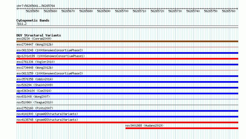Open nsv4141900 (gnomADStructuralVariants) label

pos(47,114)
